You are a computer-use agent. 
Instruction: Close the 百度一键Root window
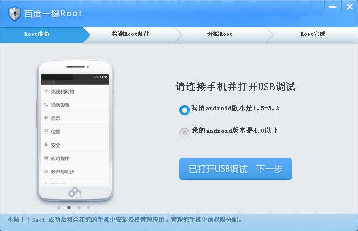[350, 7]
